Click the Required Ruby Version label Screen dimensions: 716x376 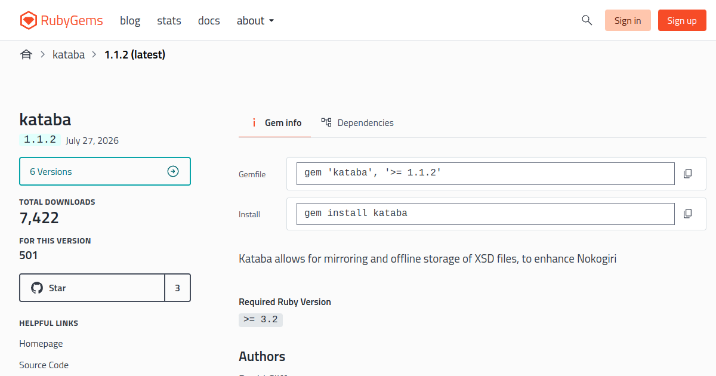pyautogui.click(x=285, y=302)
